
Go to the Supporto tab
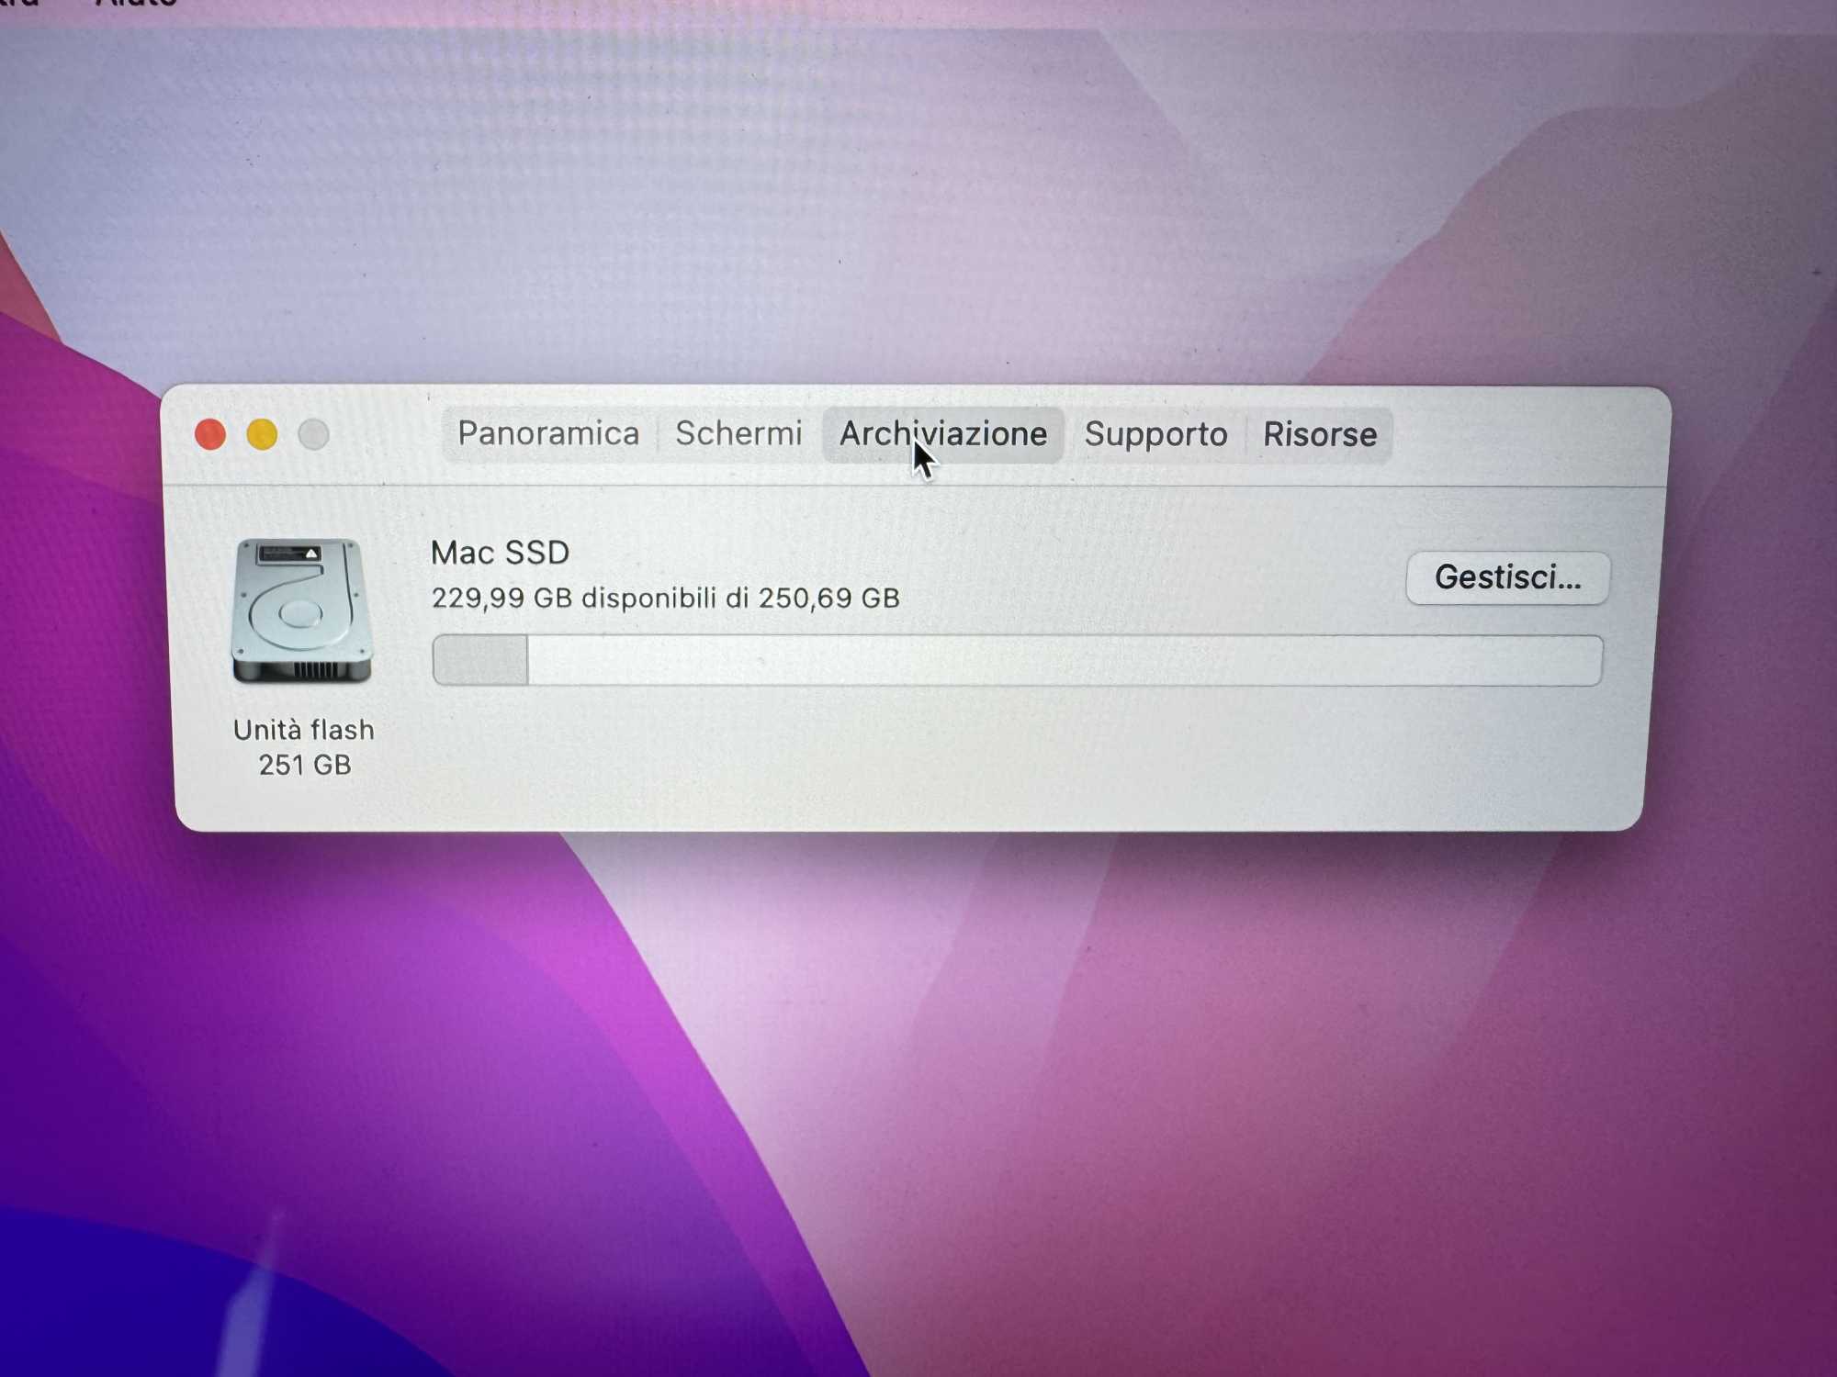tap(1155, 434)
